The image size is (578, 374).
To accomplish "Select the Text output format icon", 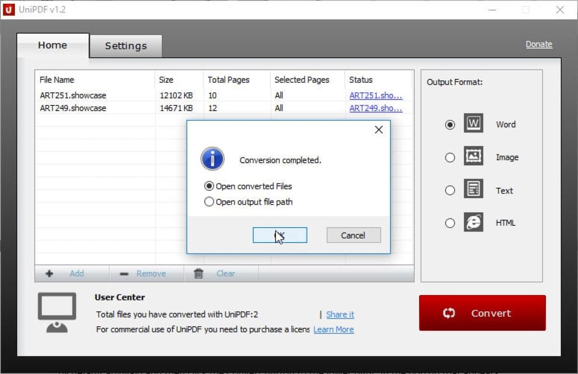I will [x=473, y=190].
